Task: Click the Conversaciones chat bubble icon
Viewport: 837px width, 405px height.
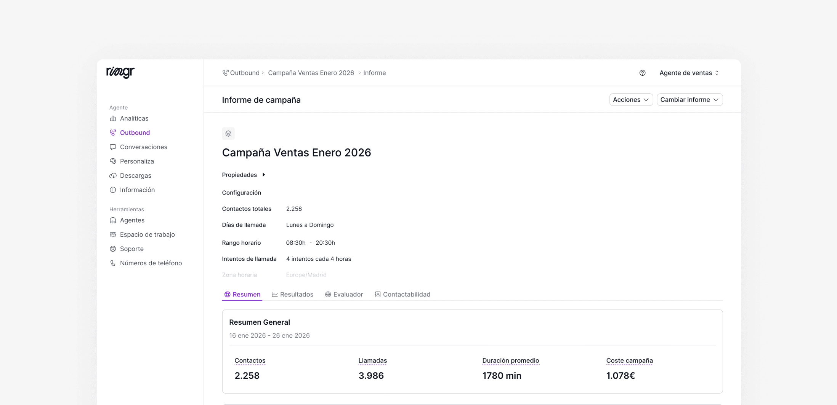Action: [113, 147]
